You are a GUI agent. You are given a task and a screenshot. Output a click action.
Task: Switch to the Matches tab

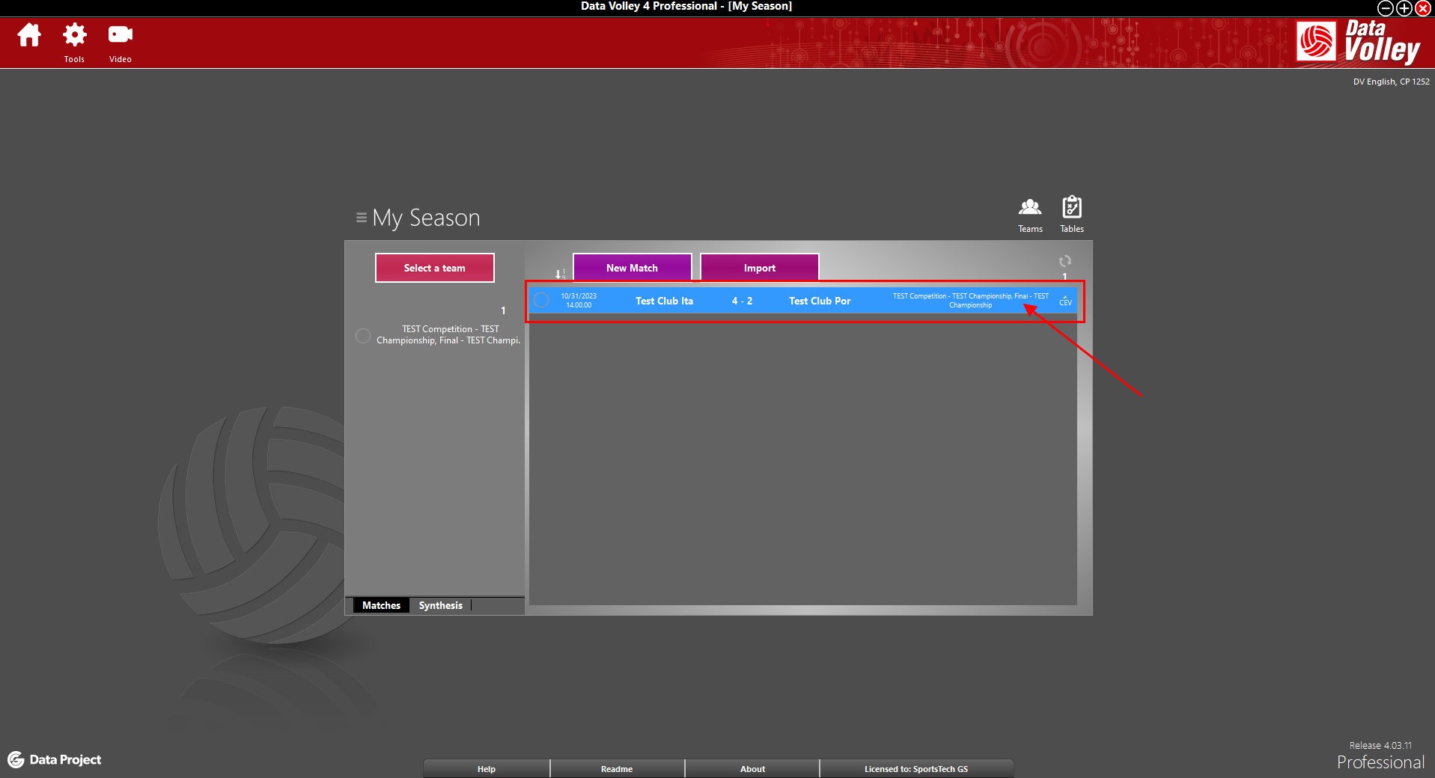click(381, 605)
